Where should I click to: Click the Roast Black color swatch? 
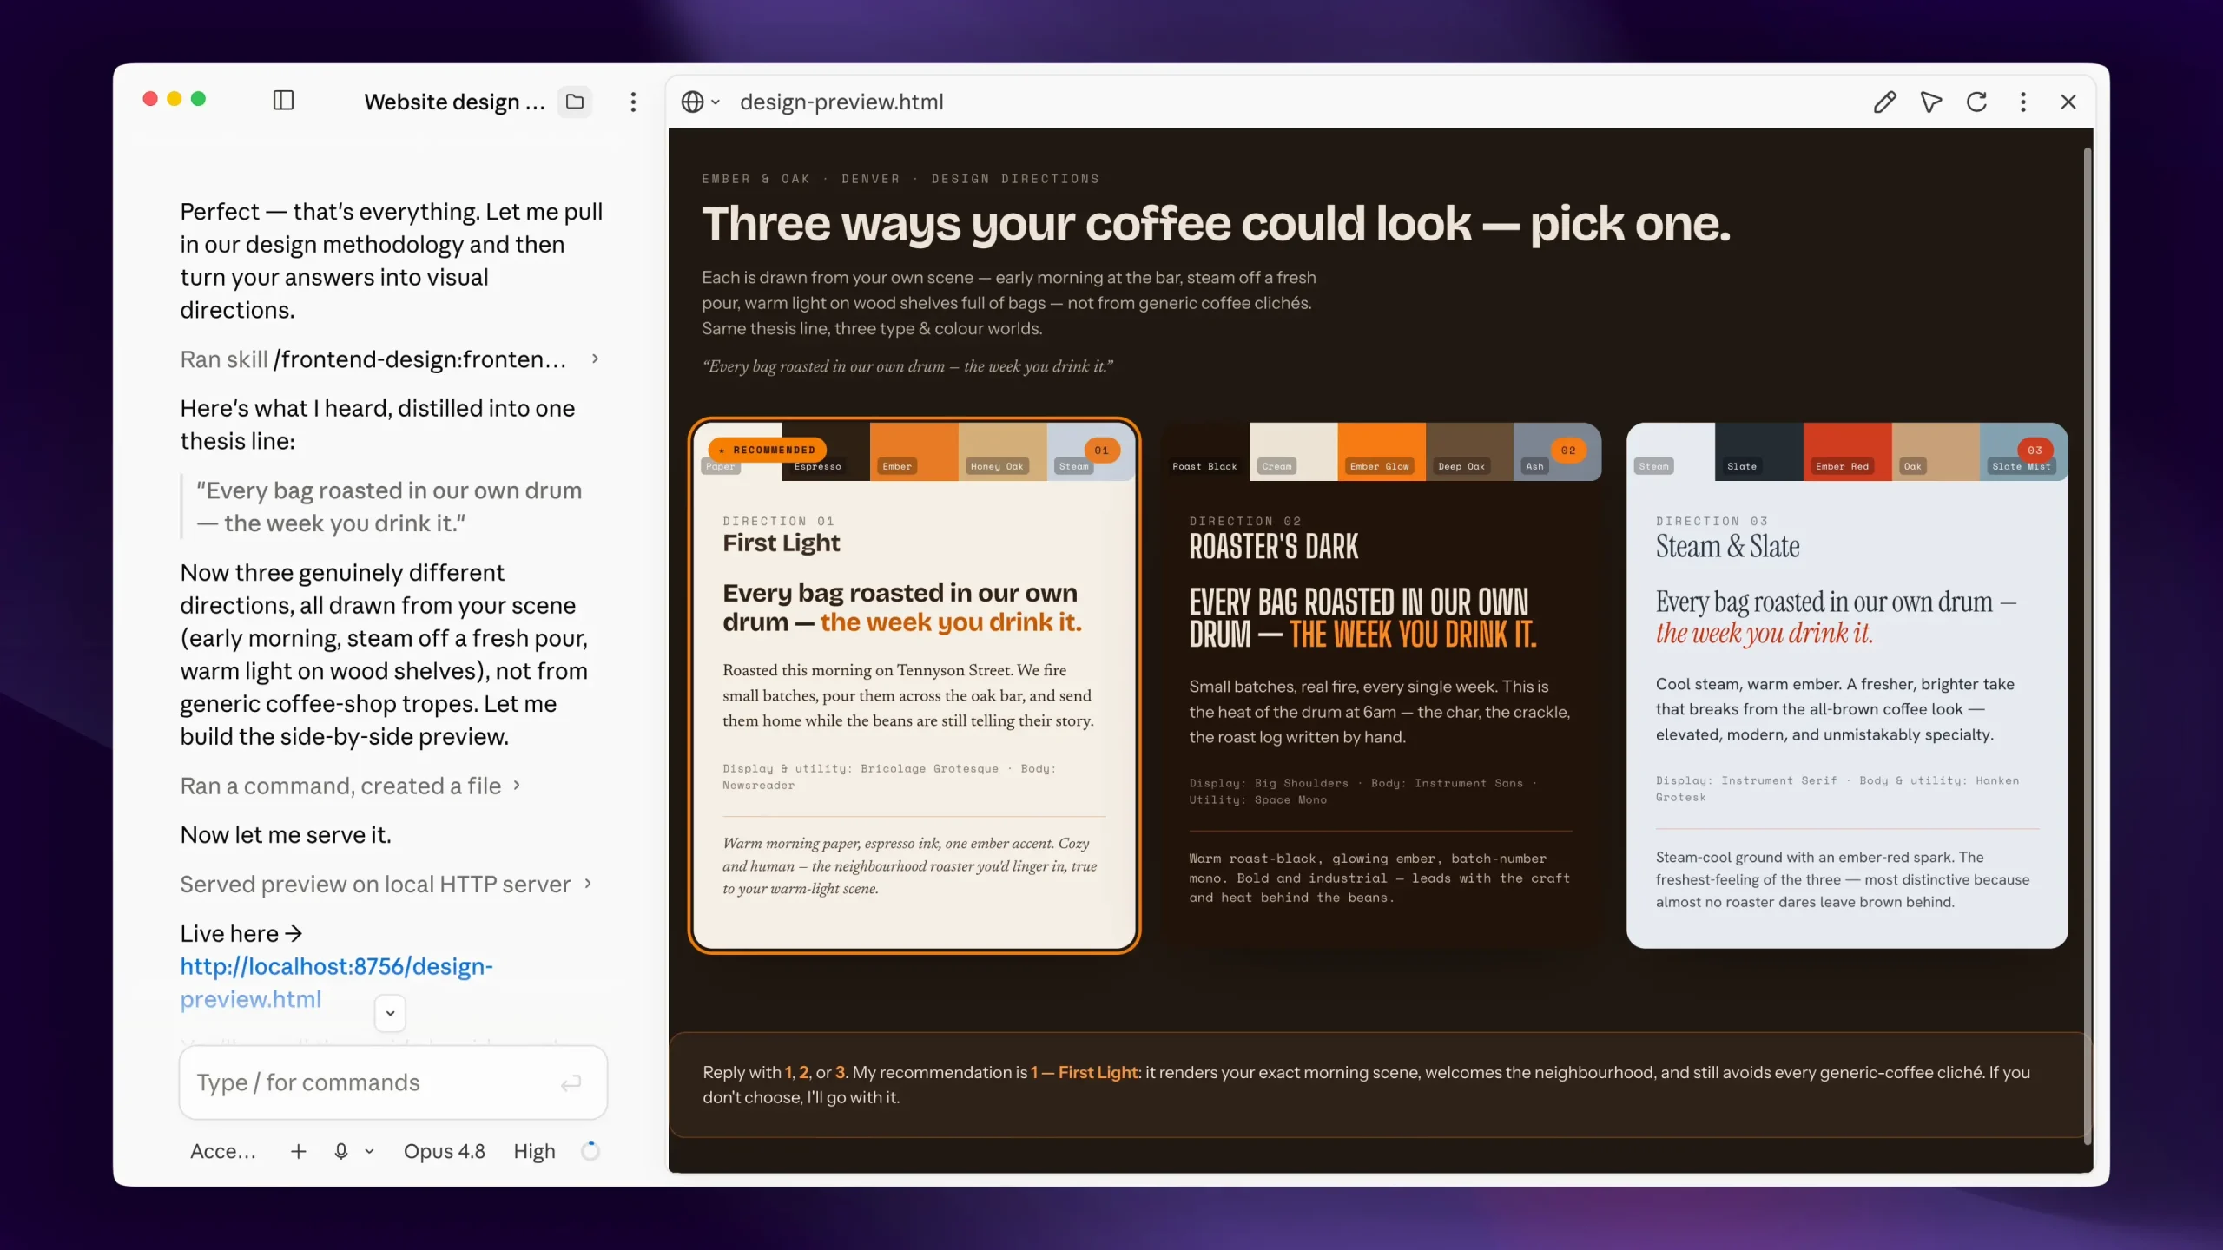(x=1205, y=451)
